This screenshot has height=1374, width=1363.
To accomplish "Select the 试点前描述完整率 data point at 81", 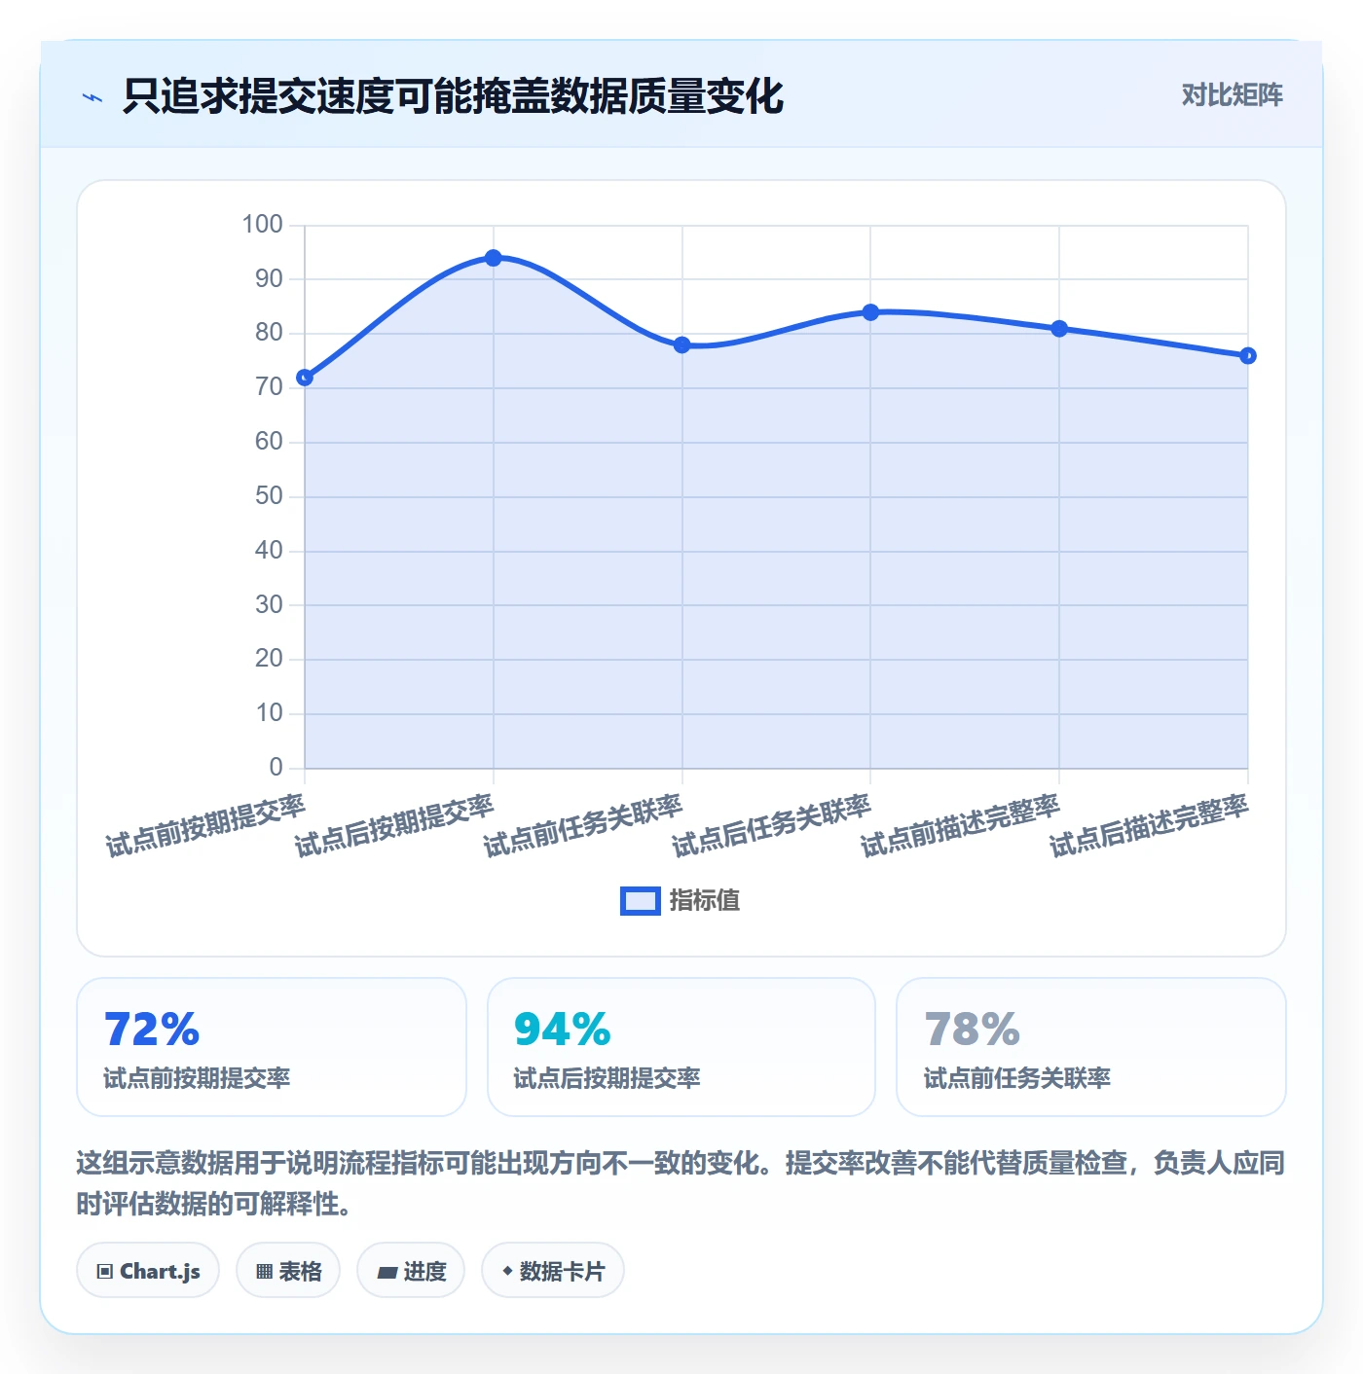I will pos(1059,329).
